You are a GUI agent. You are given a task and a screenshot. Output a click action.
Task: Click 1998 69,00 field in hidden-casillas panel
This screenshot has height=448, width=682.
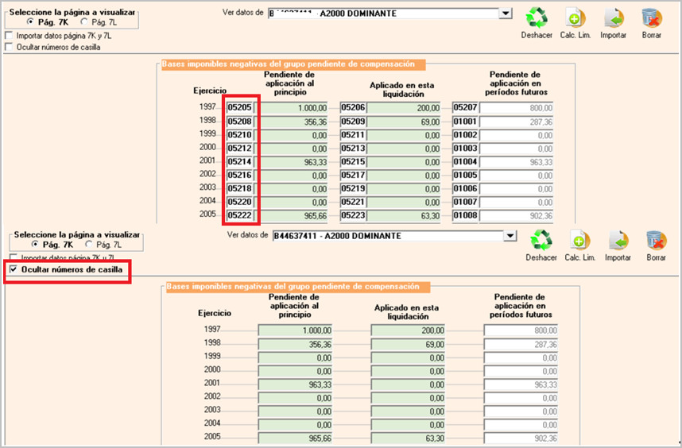(408, 344)
